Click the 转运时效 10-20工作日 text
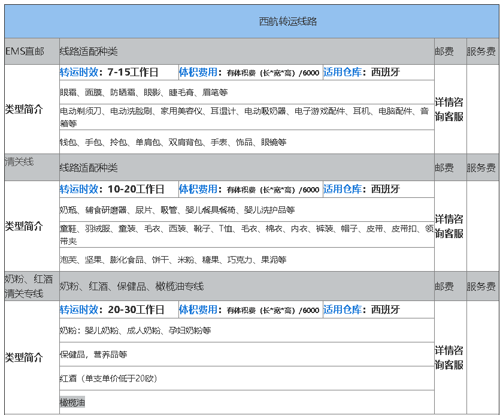Viewport: 503px width, 415px height. [112, 190]
